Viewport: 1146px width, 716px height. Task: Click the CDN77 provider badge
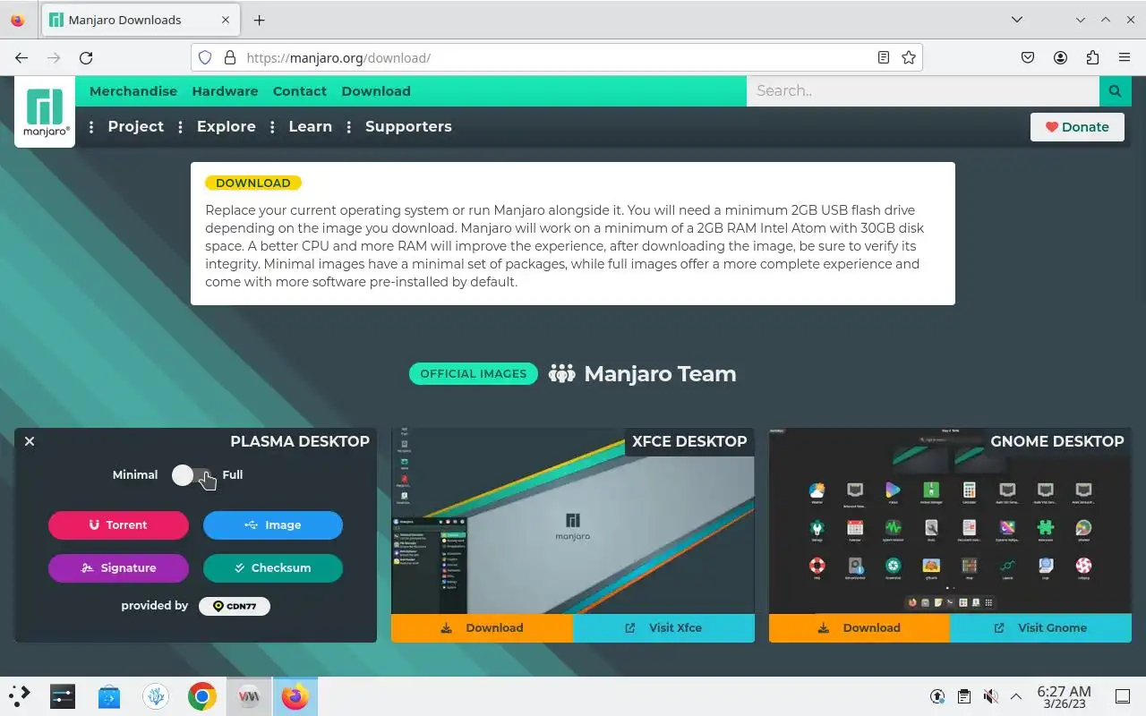coord(235,606)
